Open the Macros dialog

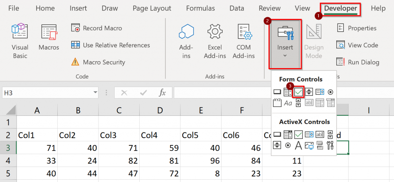(x=49, y=38)
